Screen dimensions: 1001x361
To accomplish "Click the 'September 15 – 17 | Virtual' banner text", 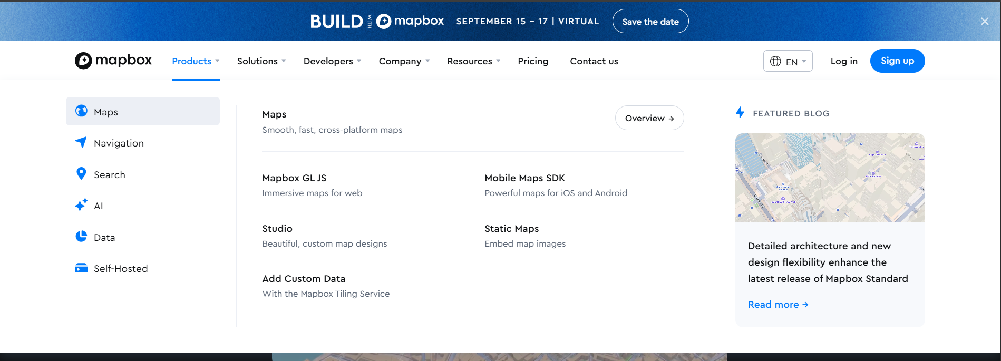I will [x=527, y=21].
